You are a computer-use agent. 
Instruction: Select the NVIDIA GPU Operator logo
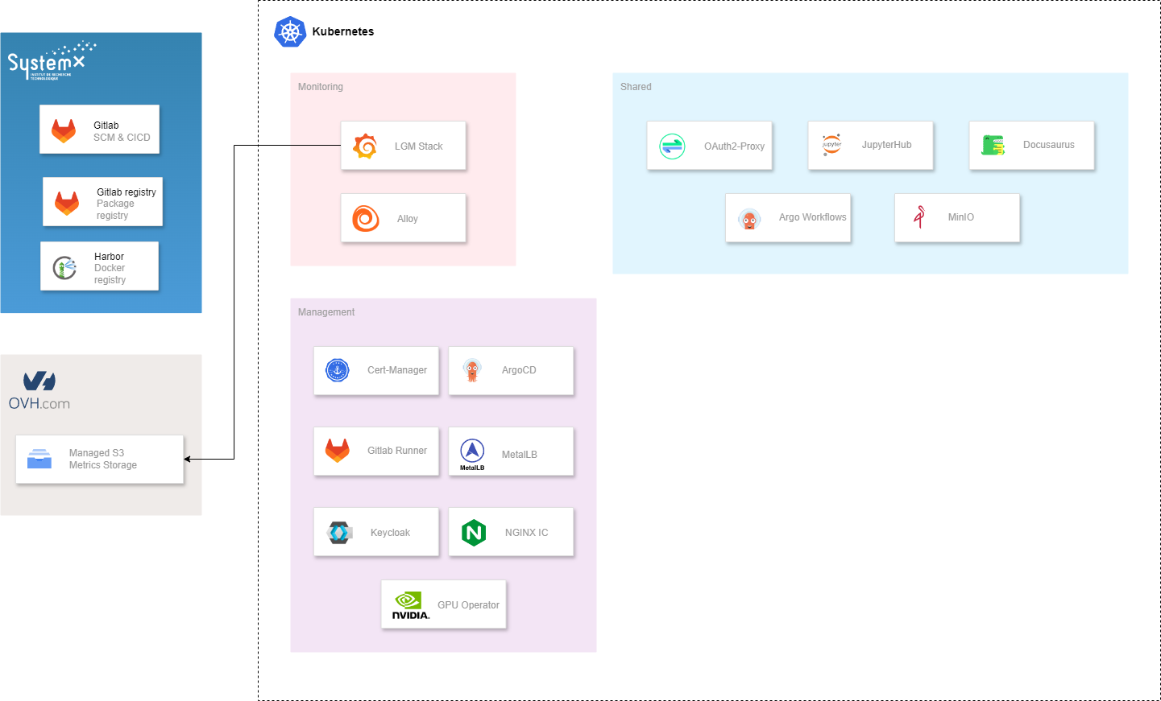click(x=410, y=605)
